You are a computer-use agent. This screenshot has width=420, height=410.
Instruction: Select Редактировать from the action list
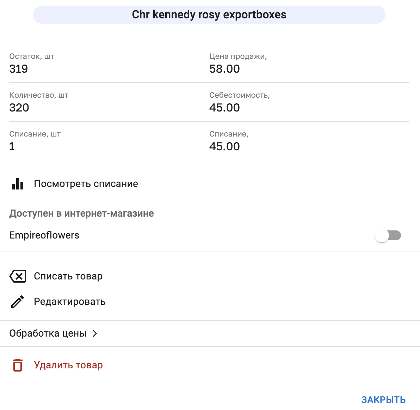pyautogui.click(x=69, y=302)
